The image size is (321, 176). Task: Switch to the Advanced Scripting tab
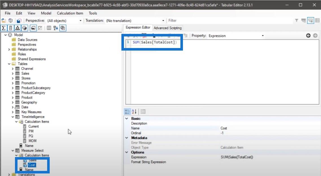tap(168, 28)
